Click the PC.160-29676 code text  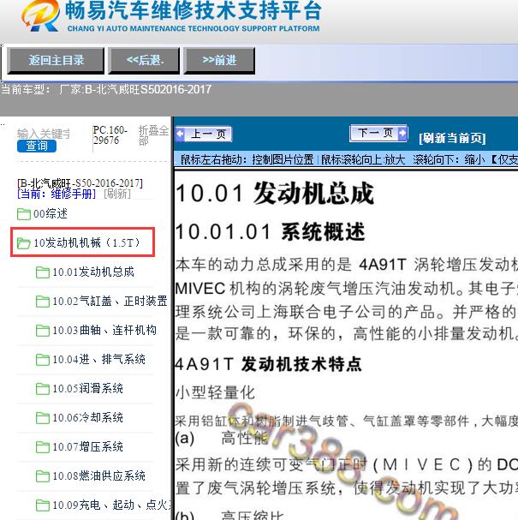110,135
